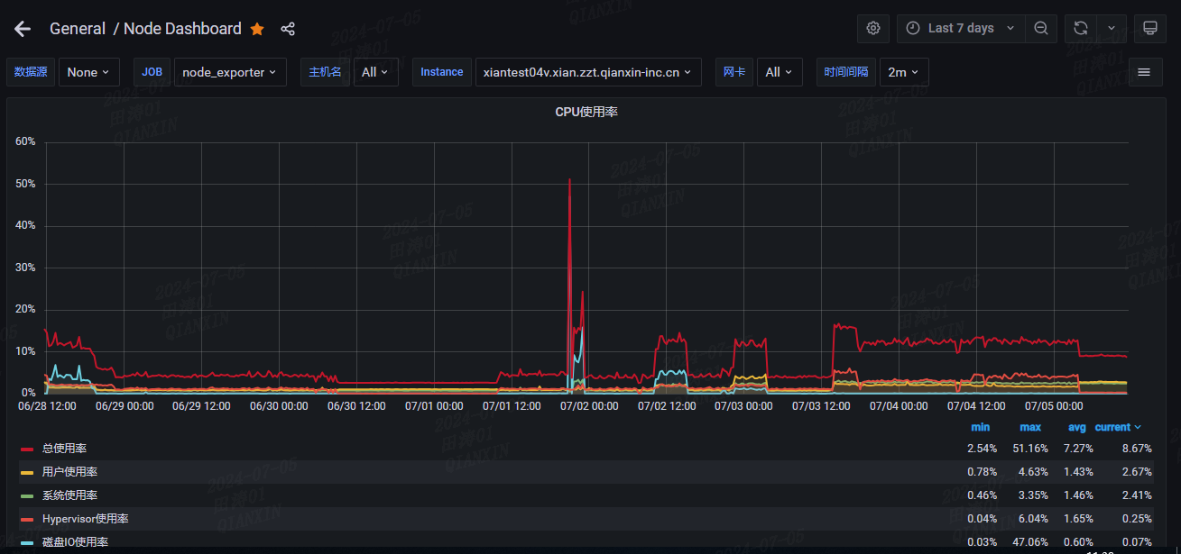Screen dimensions: 1181x554
Task: Open the dashboard links menu icon
Action: click(x=1144, y=72)
